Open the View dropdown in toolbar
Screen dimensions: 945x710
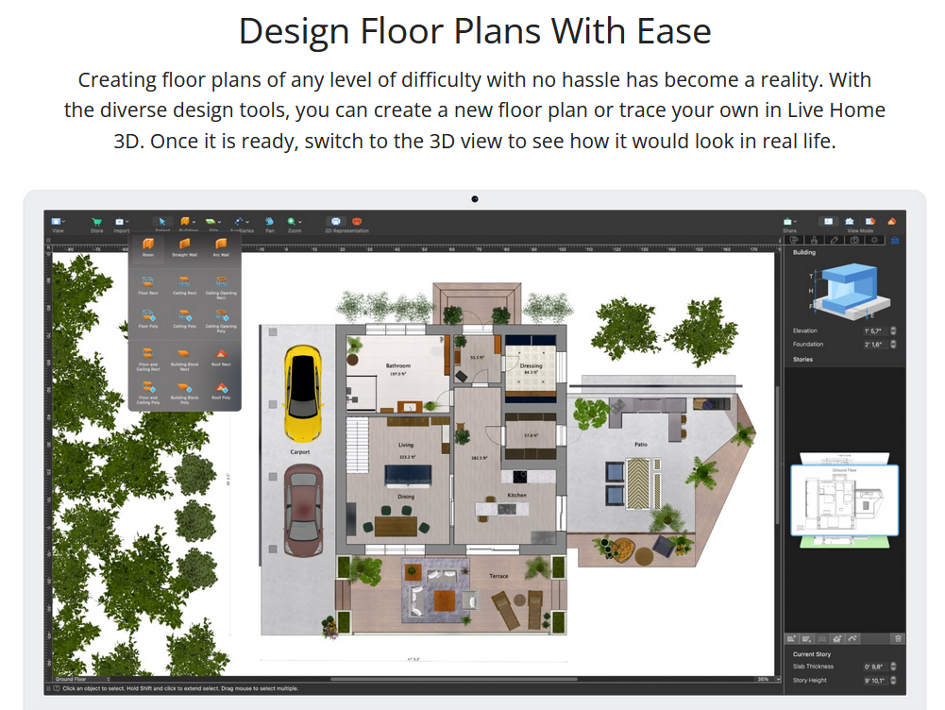click(x=58, y=222)
